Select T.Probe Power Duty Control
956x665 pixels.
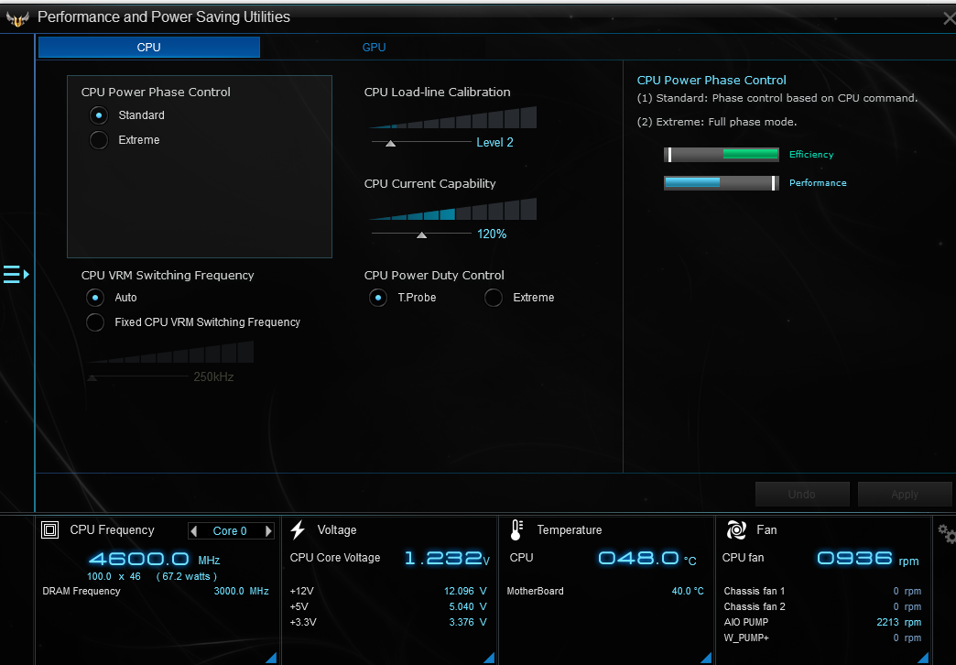click(x=378, y=298)
